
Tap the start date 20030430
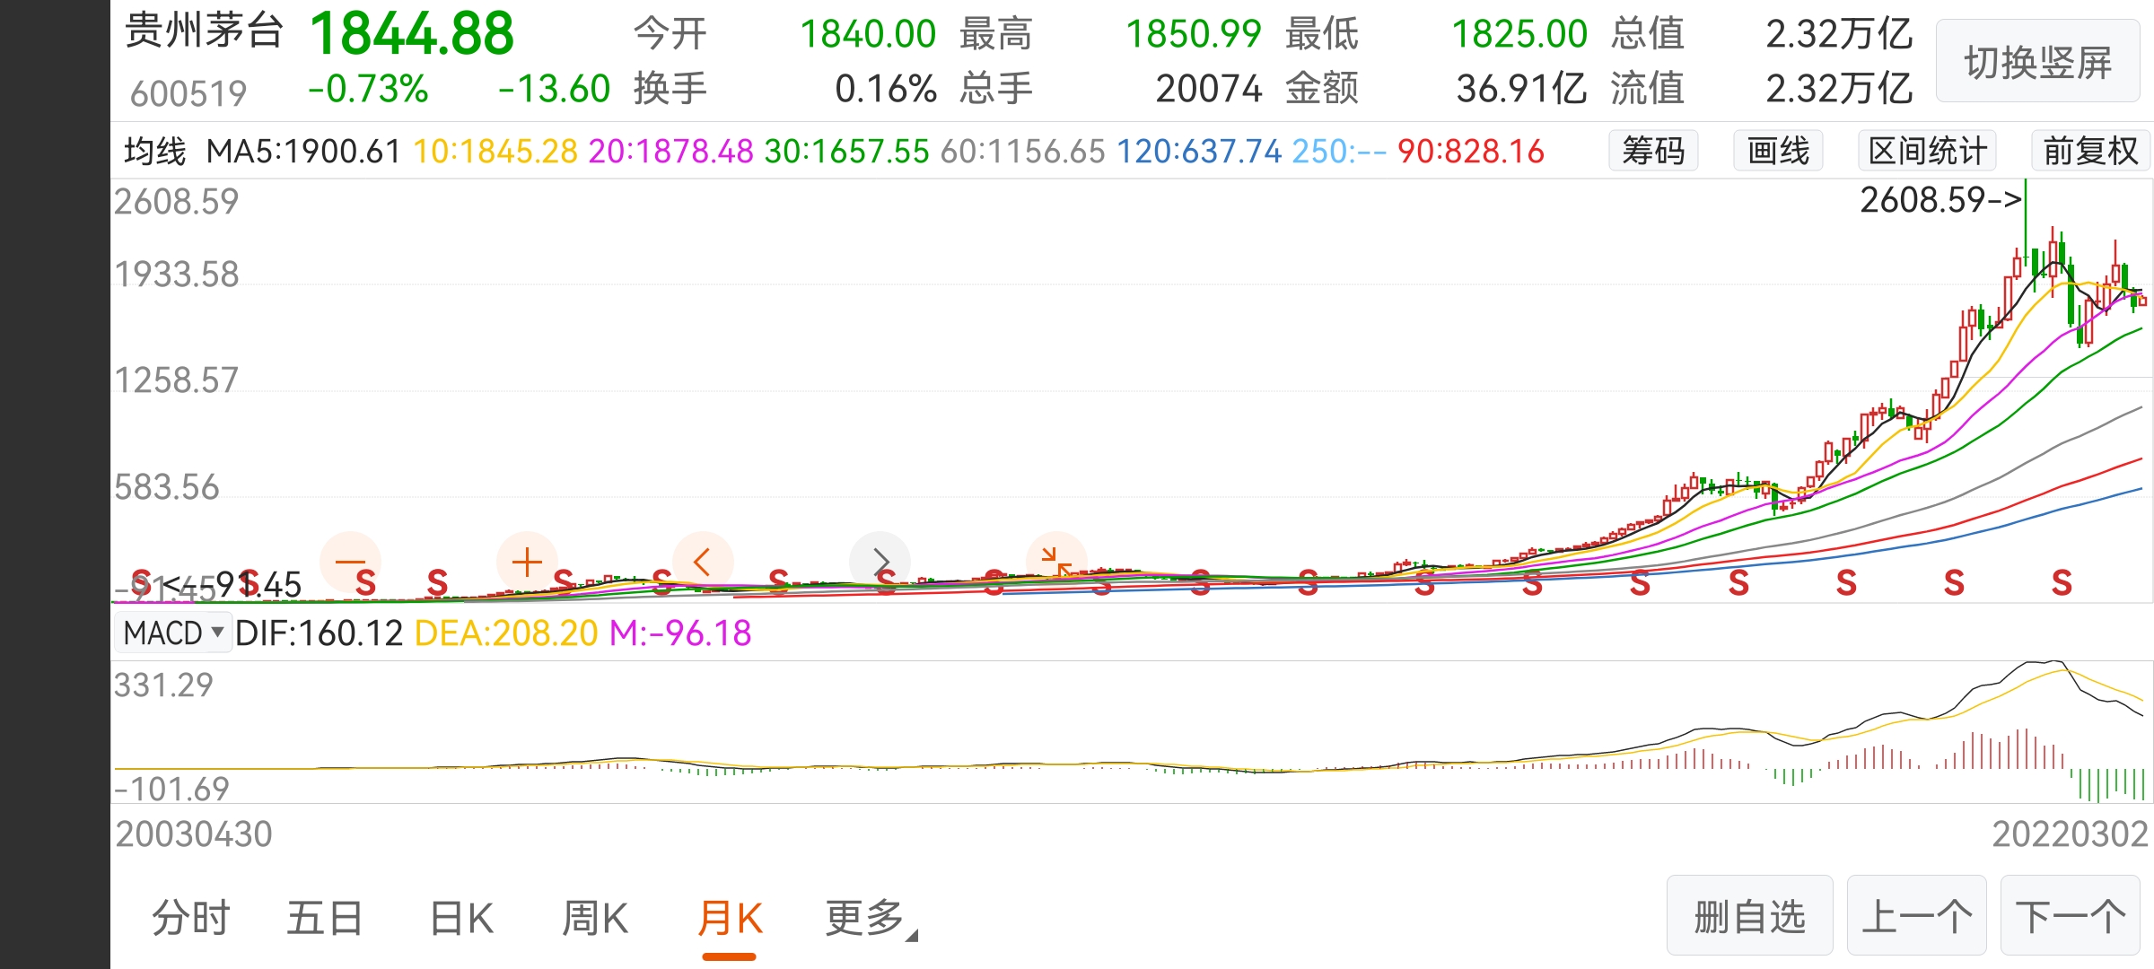coord(193,834)
